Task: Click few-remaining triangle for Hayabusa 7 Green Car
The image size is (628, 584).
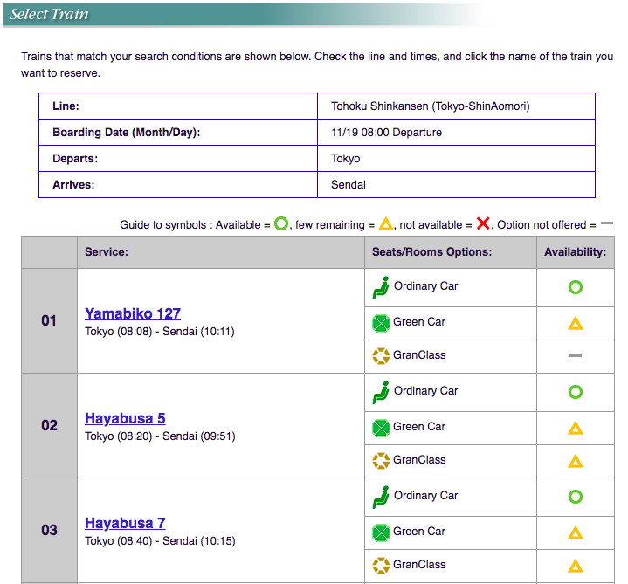Action: pos(576,532)
